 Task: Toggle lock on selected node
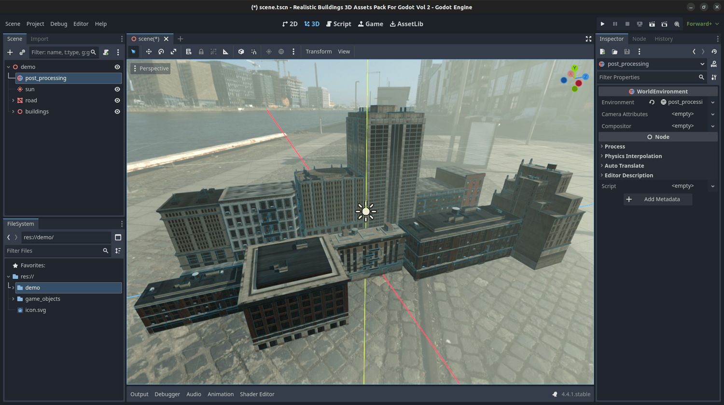(201, 52)
